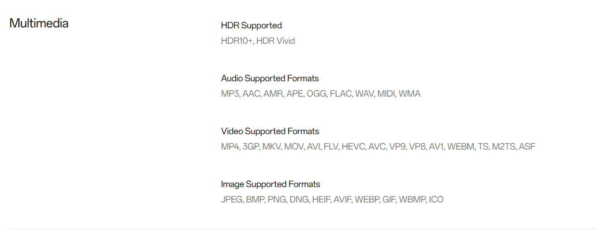Click MP3 in the audio formats
The height and width of the screenshot is (239, 612).
(229, 94)
